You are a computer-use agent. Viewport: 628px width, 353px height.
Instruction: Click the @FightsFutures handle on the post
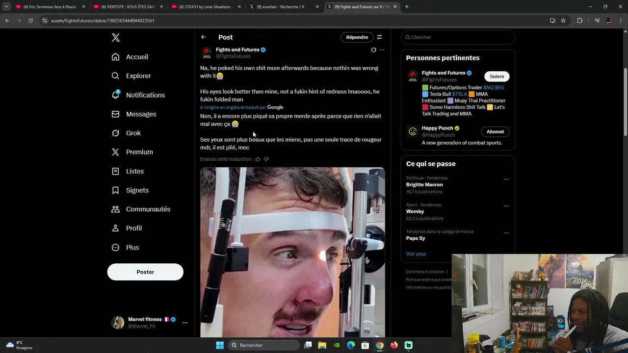tap(233, 56)
